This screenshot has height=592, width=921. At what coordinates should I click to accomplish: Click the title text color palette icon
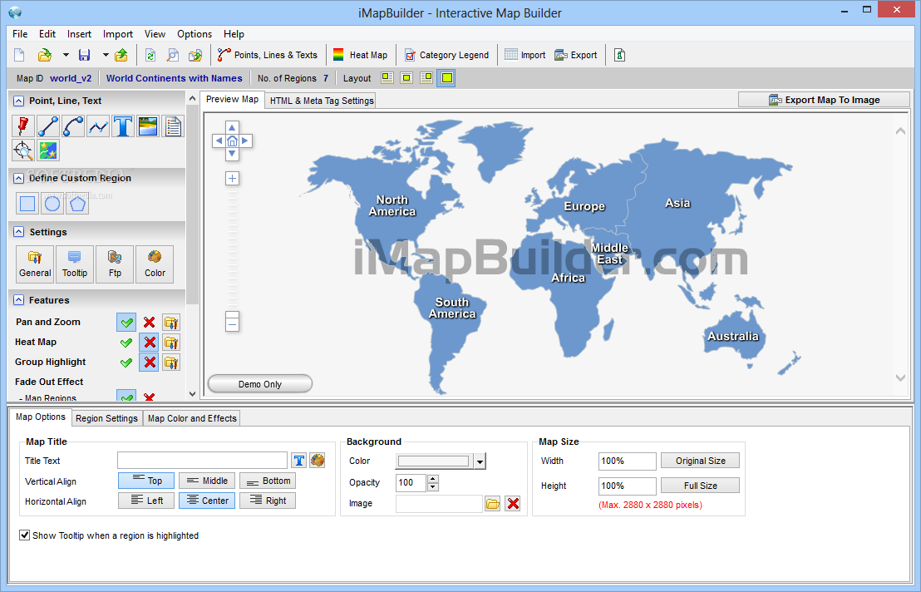(318, 461)
